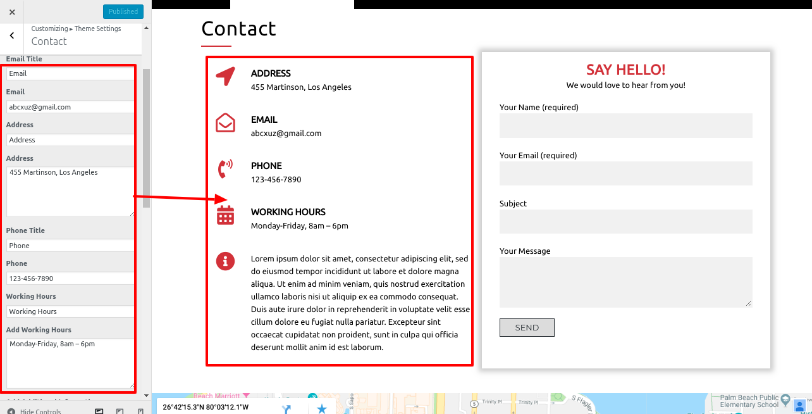Switch to desktop preview device icon

[99, 411]
